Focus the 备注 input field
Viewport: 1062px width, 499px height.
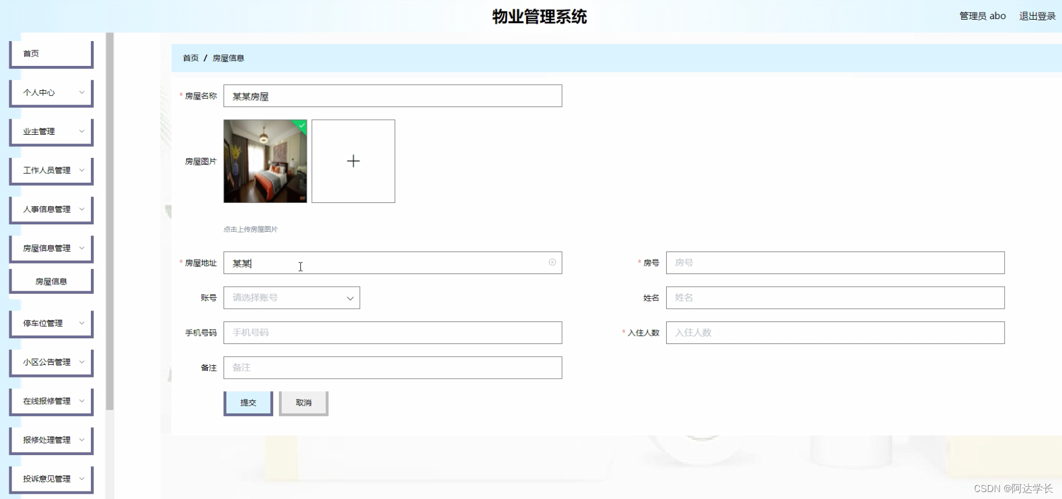[392, 368]
